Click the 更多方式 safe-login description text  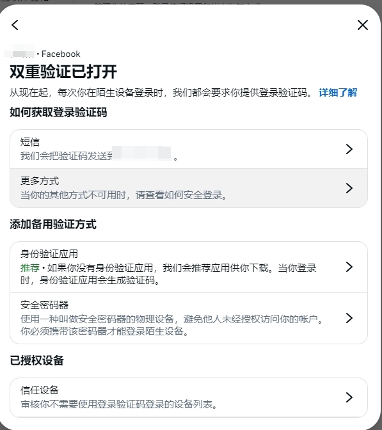tap(123, 195)
